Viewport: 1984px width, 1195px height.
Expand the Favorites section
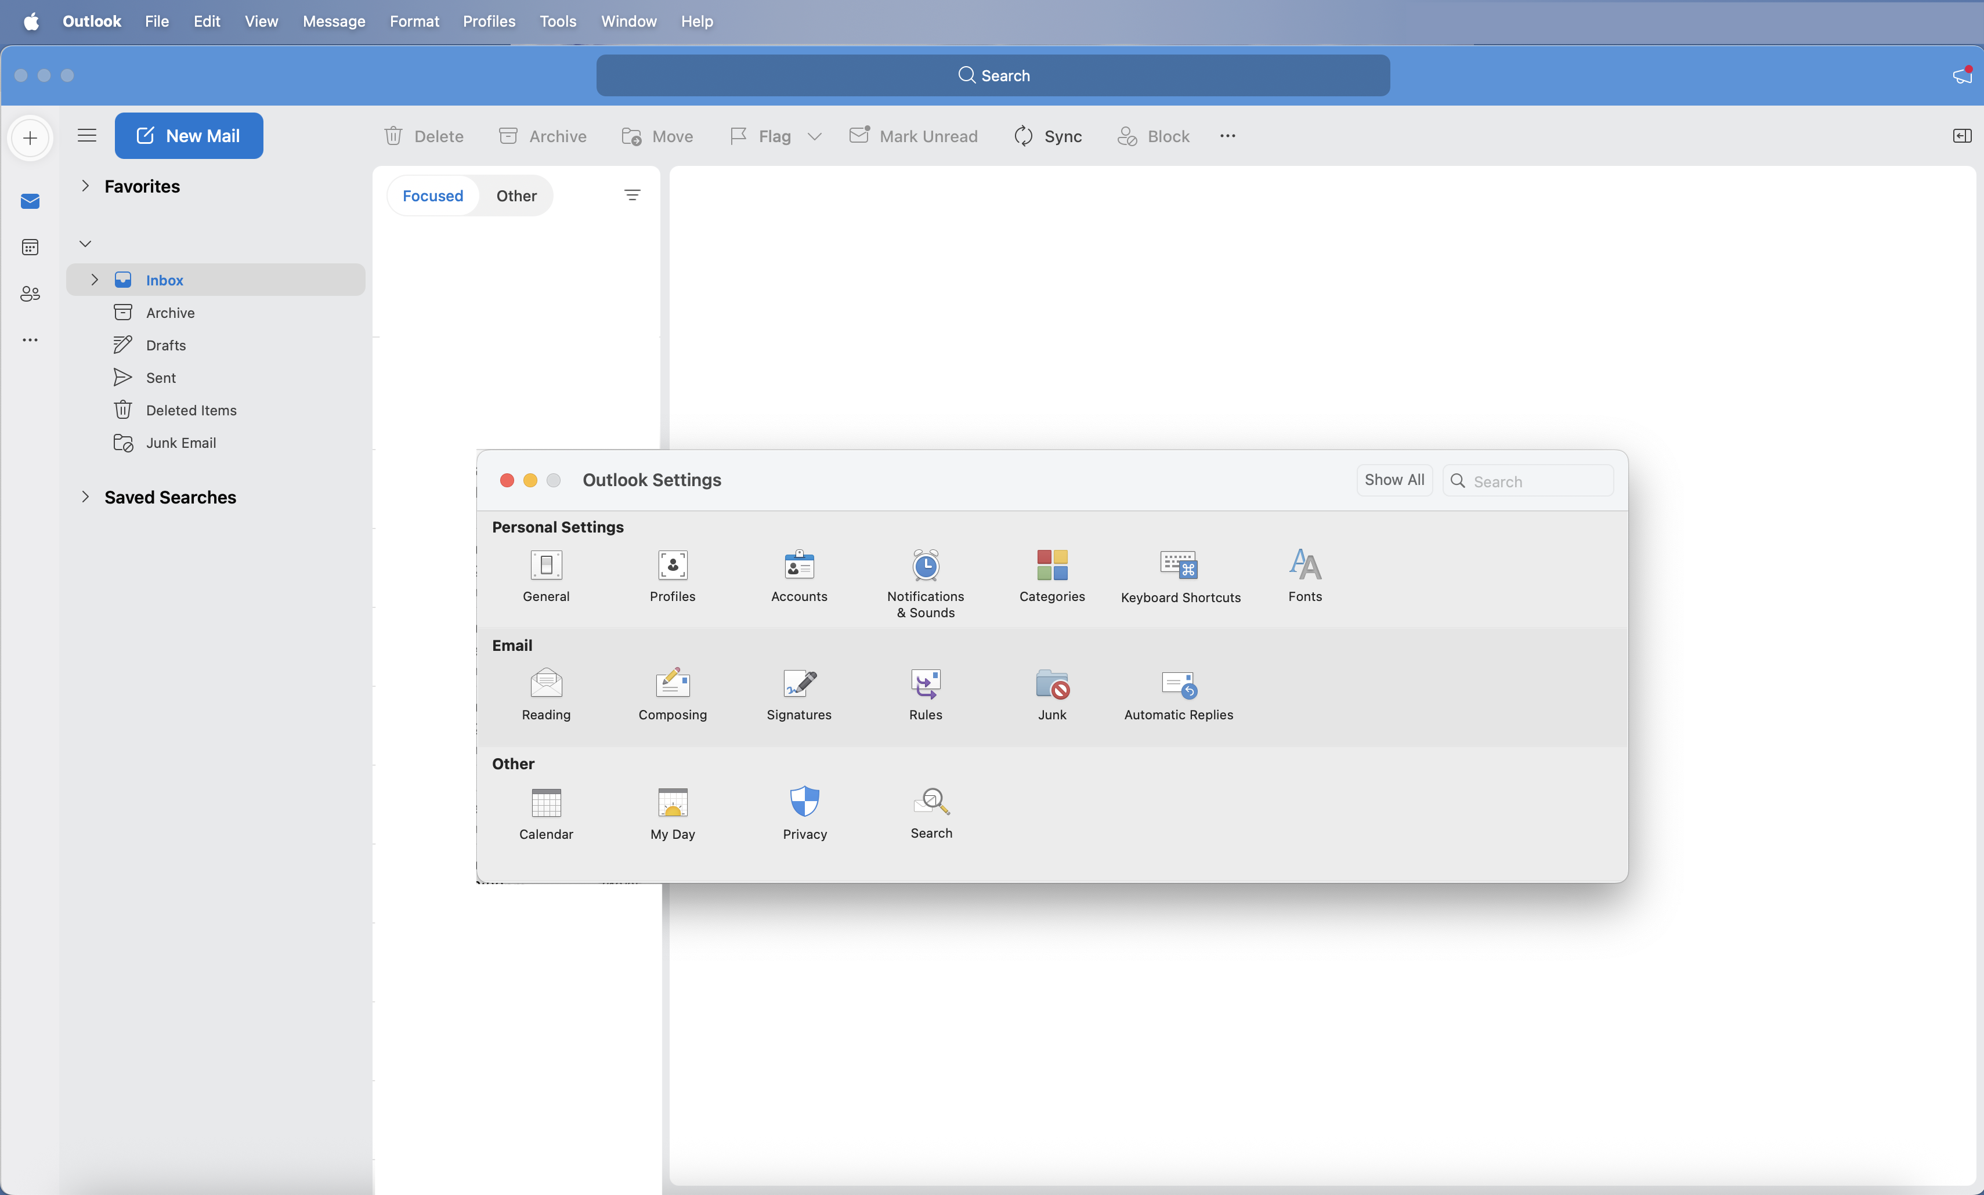point(85,186)
